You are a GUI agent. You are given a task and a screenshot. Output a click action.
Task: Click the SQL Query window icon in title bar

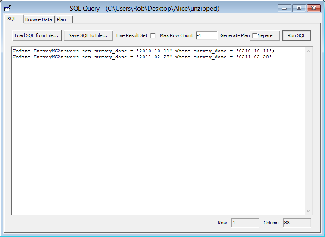point(7,8)
